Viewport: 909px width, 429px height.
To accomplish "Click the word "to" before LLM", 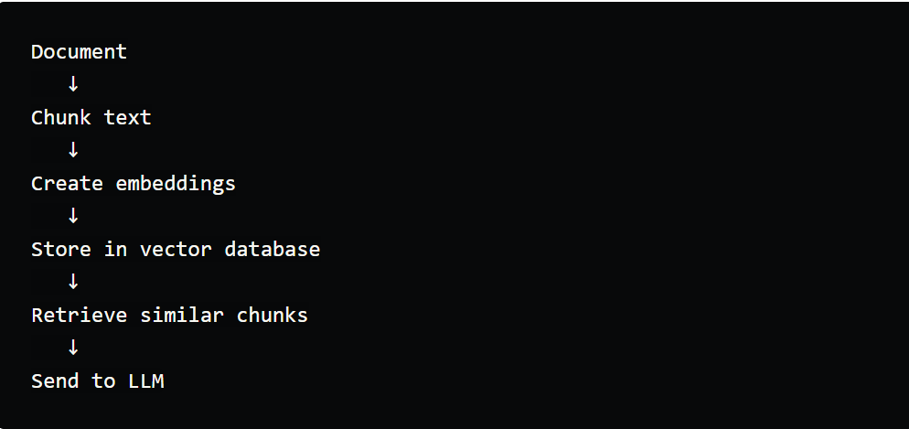I will tap(103, 381).
